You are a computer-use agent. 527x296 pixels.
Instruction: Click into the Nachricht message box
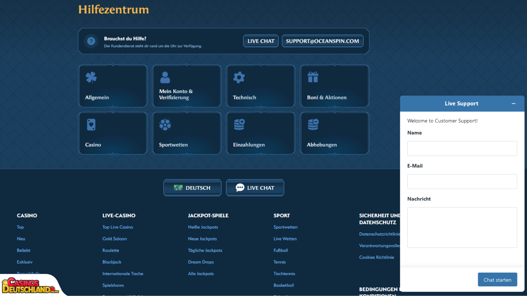462,227
